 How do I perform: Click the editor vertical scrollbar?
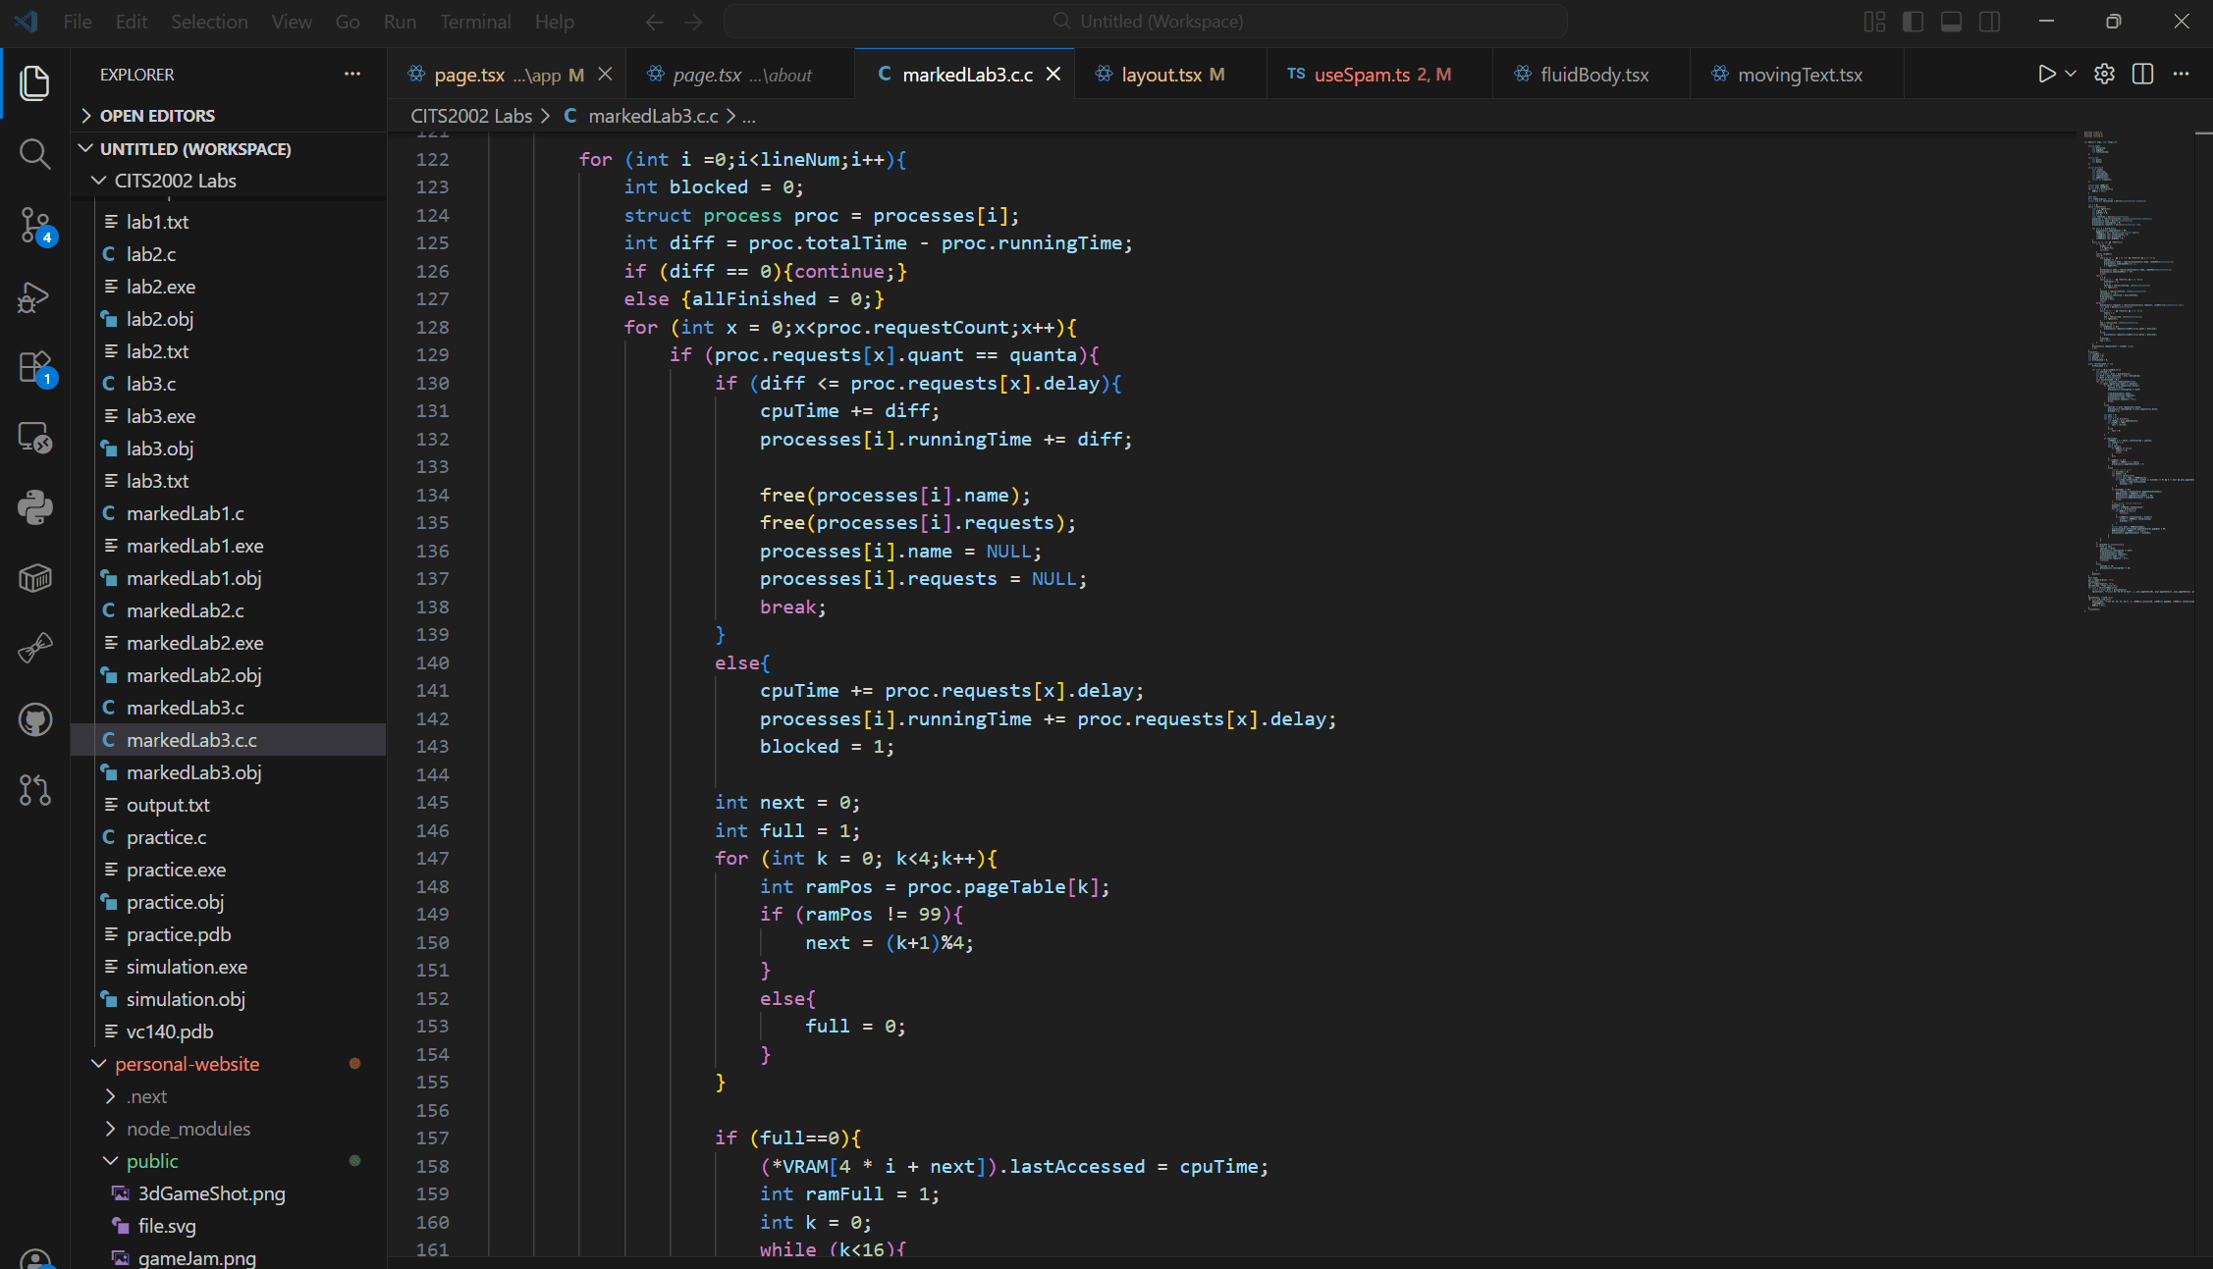click(x=2203, y=692)
